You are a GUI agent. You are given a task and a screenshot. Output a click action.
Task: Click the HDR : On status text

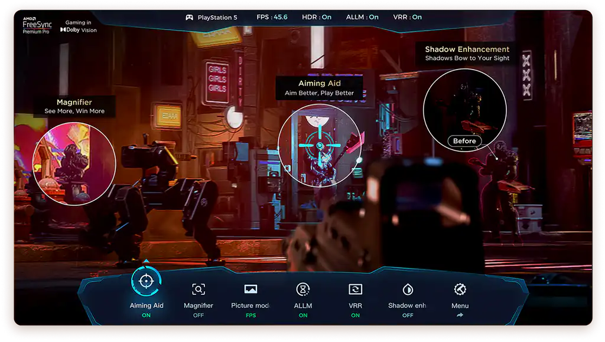tap(317, 17)
